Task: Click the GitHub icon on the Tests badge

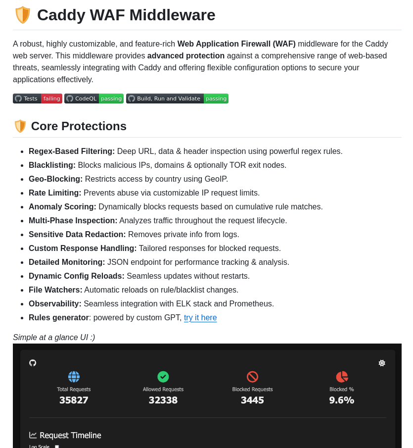Action: [x=18, y=99]
